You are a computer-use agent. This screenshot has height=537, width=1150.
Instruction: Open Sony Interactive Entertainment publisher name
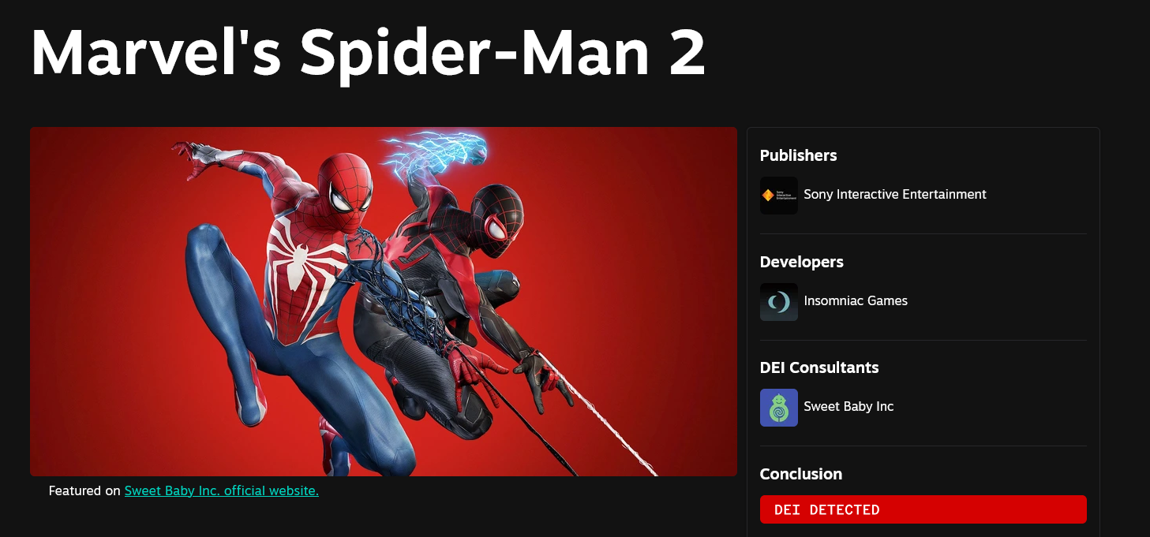click(x=894, y=194)
